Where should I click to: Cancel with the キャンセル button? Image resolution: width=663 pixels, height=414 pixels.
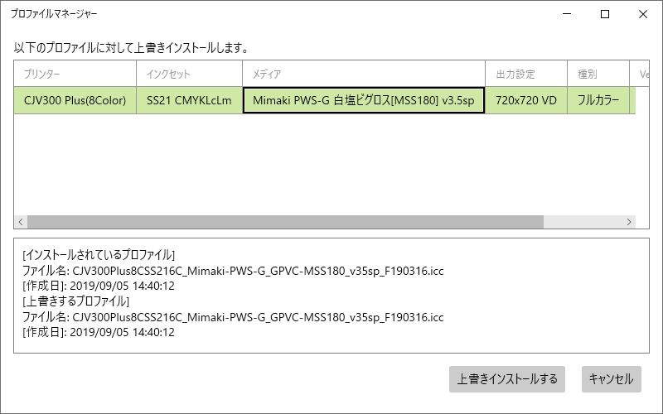tap(612, 379)
